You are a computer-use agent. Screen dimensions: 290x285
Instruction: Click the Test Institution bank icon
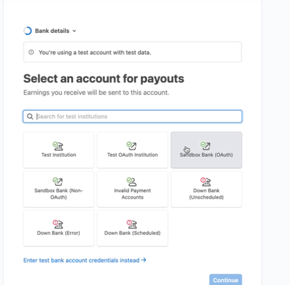58,146
